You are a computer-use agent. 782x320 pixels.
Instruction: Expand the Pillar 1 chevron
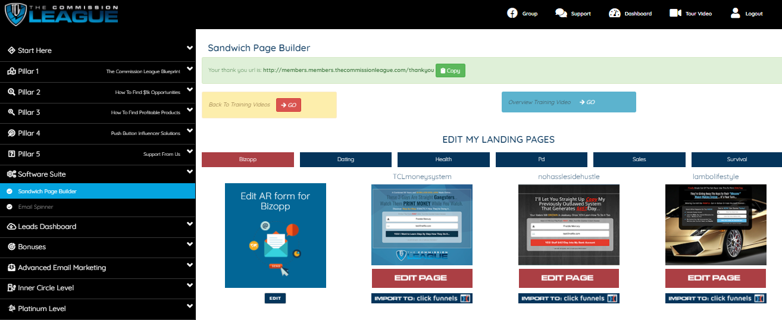pyautogui.click(x=189, y=69)
